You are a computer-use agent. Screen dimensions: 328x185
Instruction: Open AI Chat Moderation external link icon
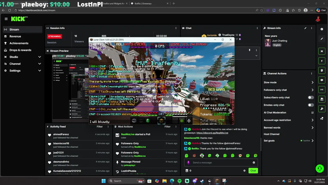(x=312, y=113)
